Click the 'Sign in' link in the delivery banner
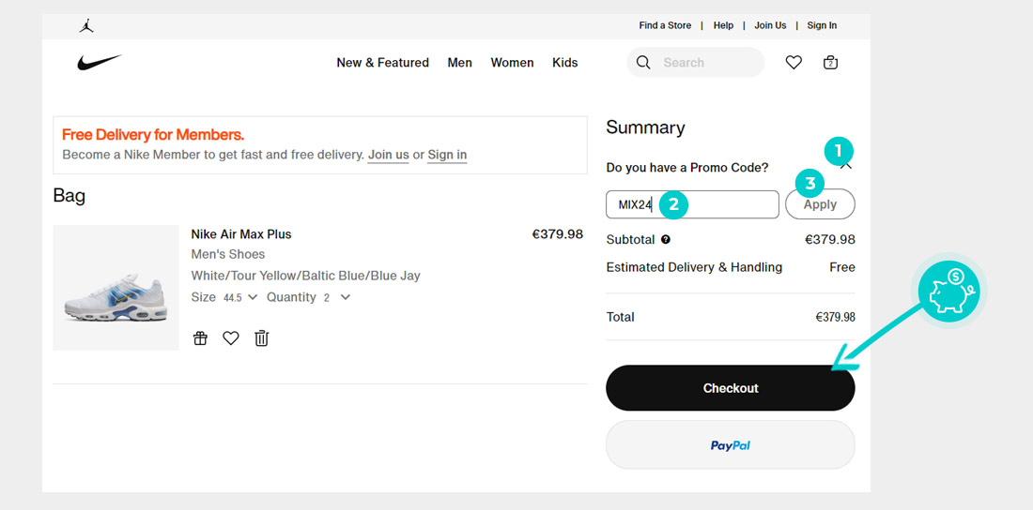This screenshot has height=510, width=1033. pos(447,156)
